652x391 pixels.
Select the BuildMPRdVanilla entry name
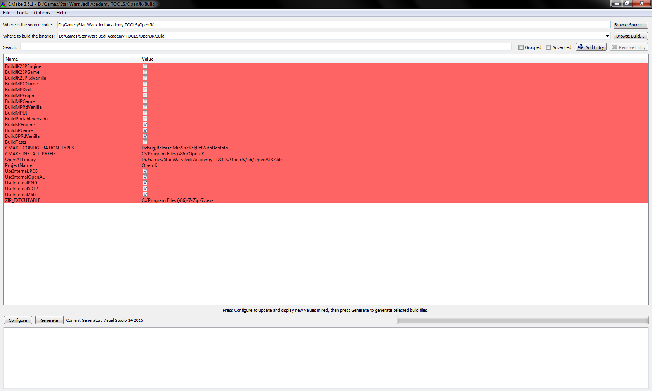click(x=23, y=107)
